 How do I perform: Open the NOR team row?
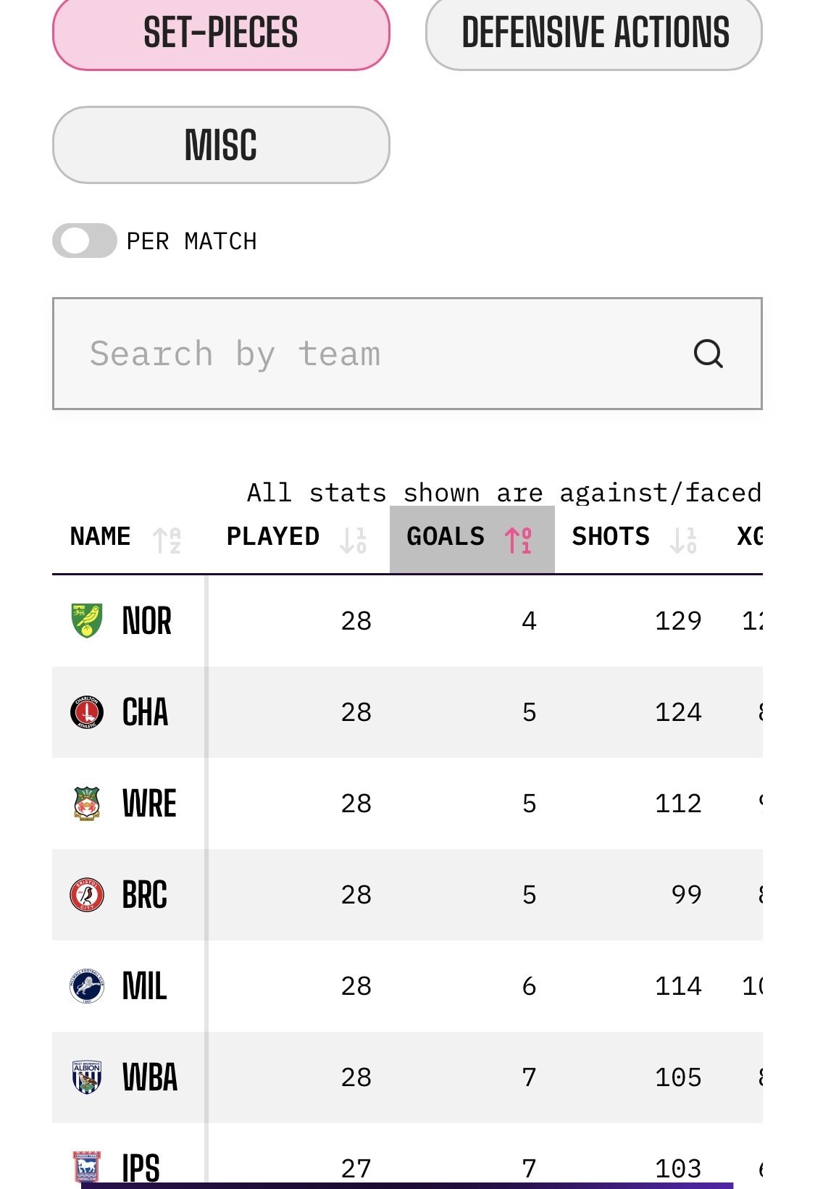[x=147, y=621]
